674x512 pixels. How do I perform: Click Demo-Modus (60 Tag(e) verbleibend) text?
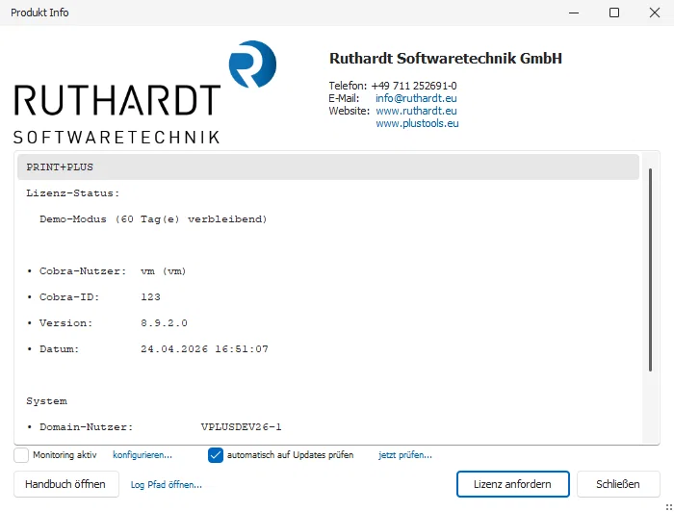tap(153, 219)
